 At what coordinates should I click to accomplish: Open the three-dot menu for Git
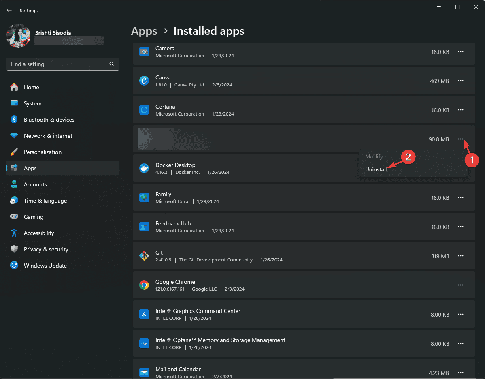(x=461, y=256)
